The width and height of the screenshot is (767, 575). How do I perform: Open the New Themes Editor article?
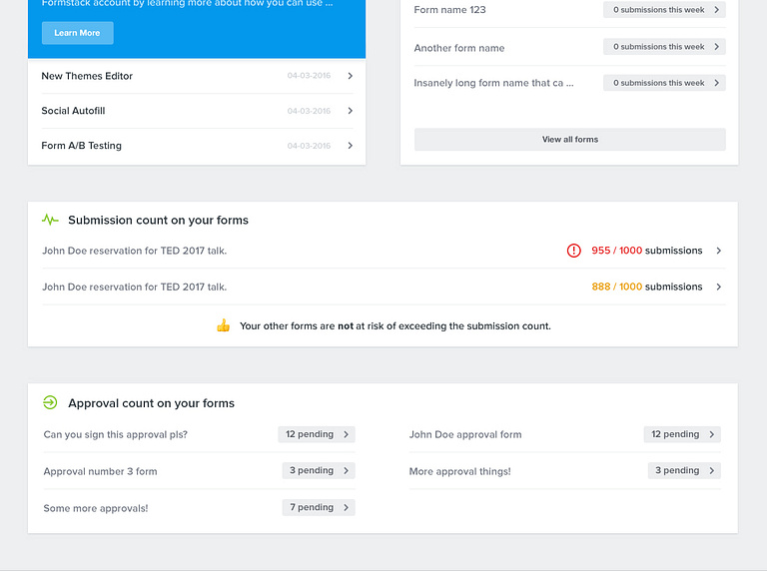pos(87,76)
